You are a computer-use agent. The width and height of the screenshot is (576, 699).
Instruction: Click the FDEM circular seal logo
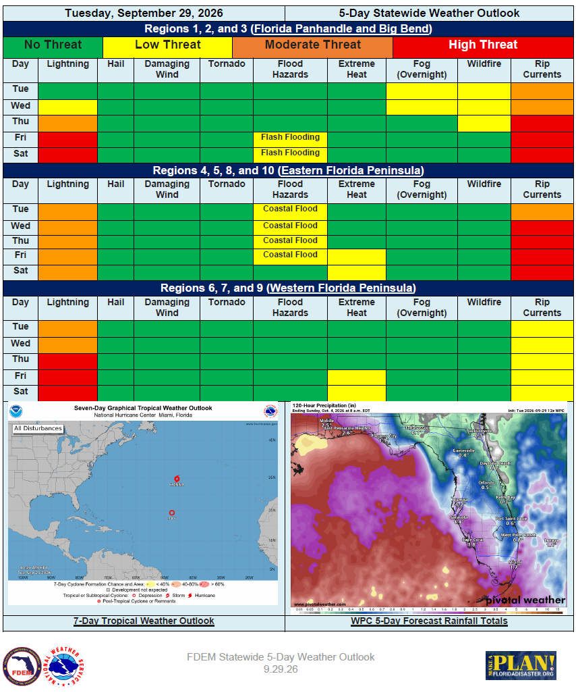tap(22, 667)
